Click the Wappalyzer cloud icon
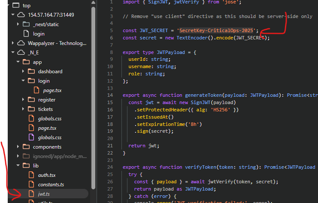 [x=21, y=43]
